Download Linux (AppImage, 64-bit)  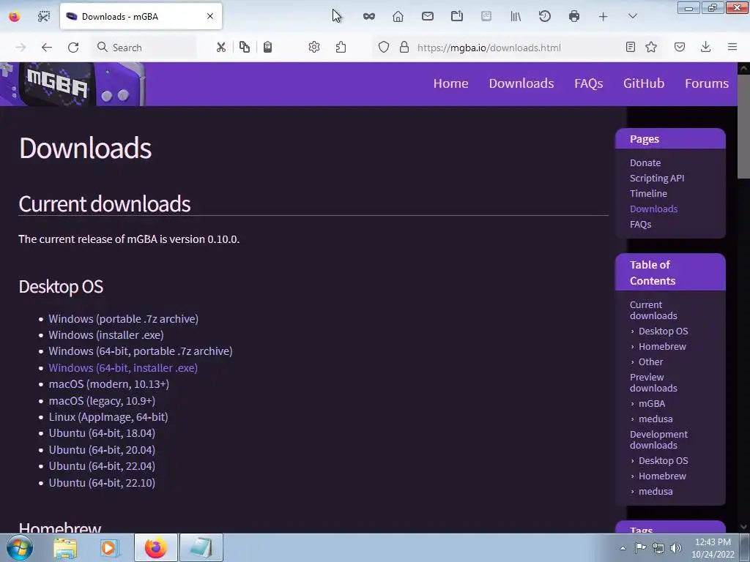pos(108,417)
